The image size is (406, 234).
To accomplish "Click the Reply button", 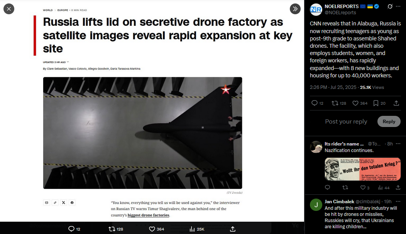I will (x=389, y=121).
